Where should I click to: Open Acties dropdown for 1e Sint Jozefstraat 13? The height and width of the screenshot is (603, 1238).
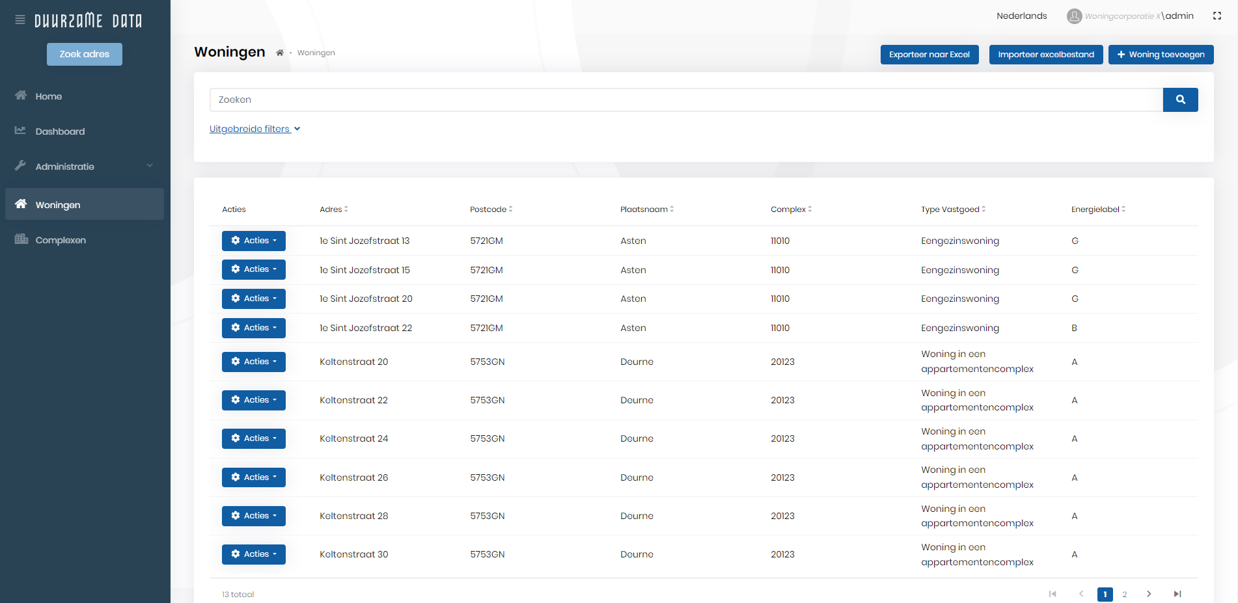[x=254, y=241]
